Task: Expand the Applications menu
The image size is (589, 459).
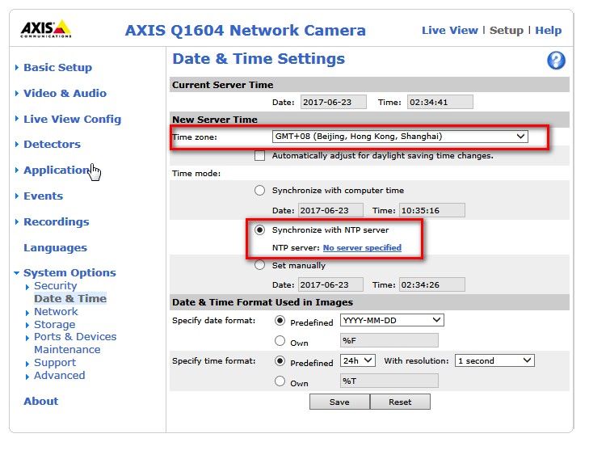Action: (57, 171)
